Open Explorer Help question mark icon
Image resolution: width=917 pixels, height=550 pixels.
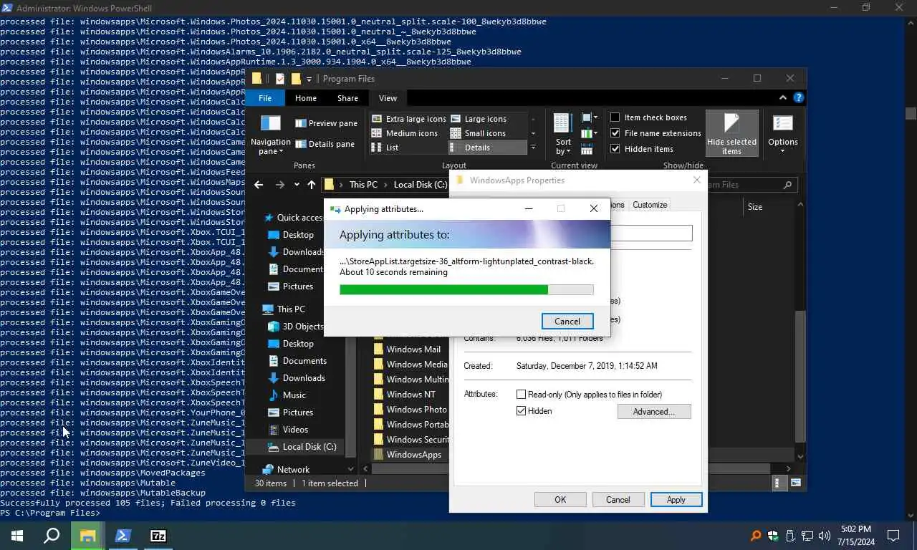pyautogui.click(x=799, y=98)
